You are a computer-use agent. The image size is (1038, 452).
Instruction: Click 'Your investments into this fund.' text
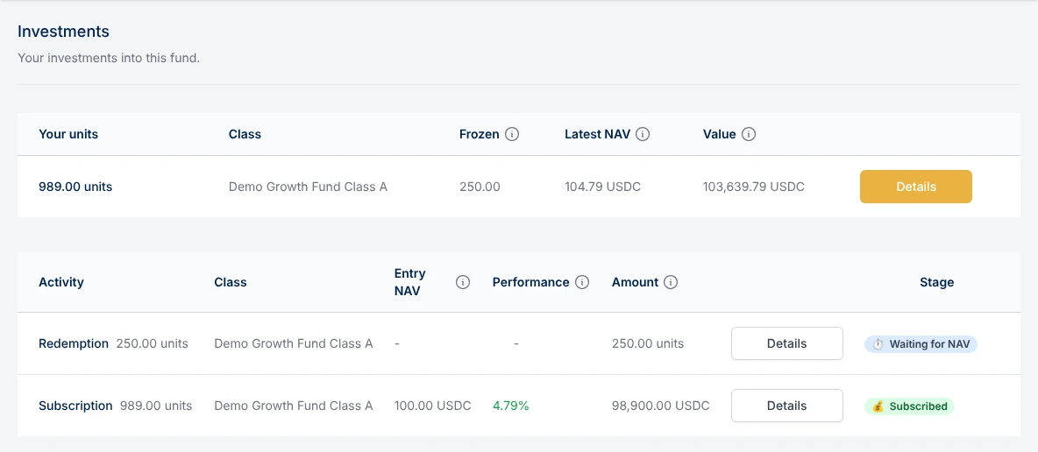click(109, 58)
